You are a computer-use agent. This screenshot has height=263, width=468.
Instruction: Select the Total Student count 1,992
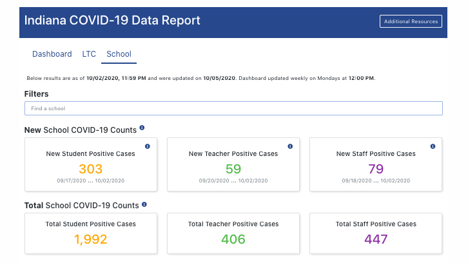point(91,239)
